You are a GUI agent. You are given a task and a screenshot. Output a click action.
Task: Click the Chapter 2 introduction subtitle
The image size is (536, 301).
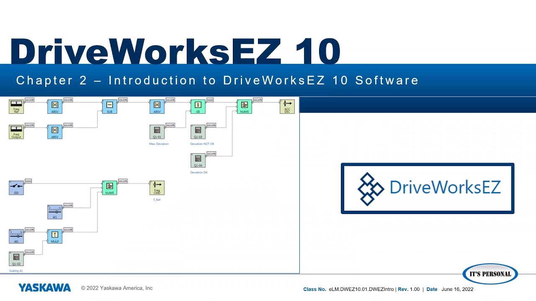217,80
